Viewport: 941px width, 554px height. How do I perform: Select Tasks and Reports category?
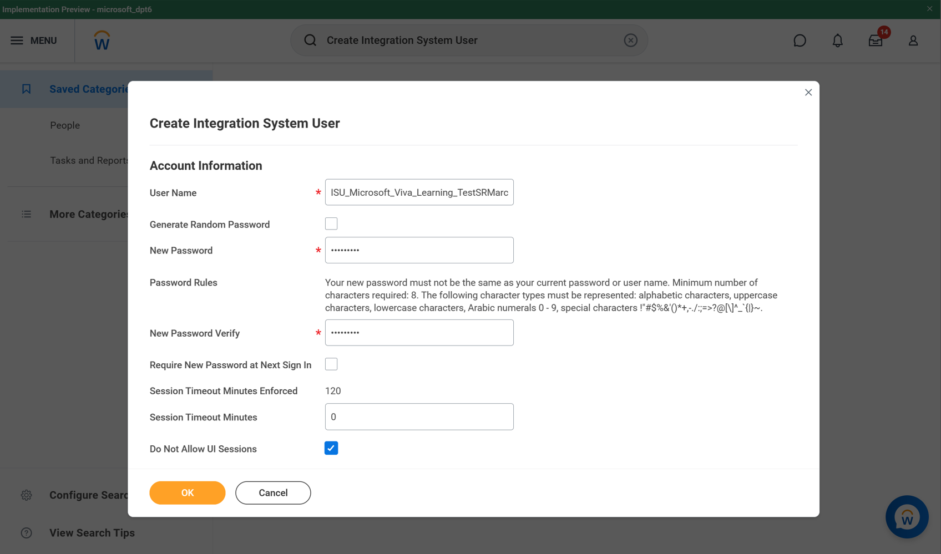pyautogui.click(x=89, y=160)
